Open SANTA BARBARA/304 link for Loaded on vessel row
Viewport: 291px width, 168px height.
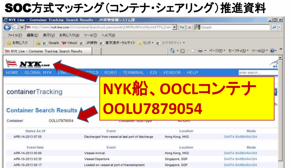tap(240, 165)
